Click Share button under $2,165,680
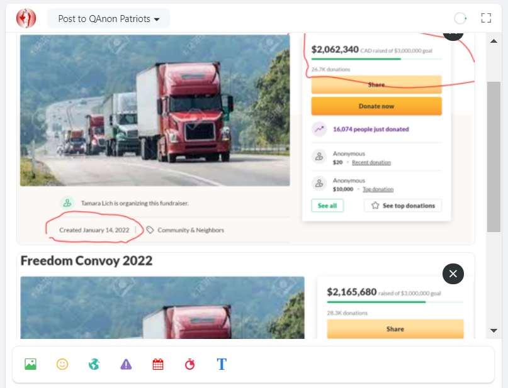The image size is (508, 388). (395, 329)
